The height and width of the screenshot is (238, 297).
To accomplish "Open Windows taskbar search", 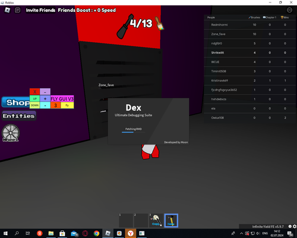I will click(17, 233).
